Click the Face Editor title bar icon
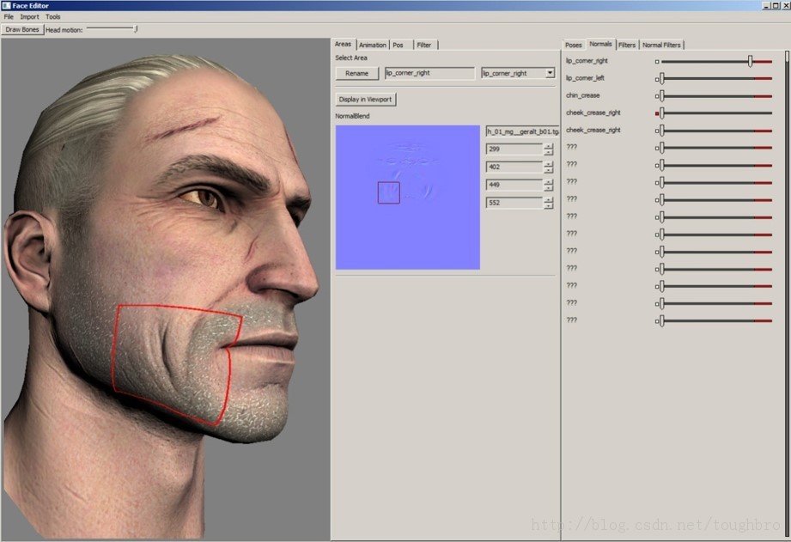 (6, 5)
